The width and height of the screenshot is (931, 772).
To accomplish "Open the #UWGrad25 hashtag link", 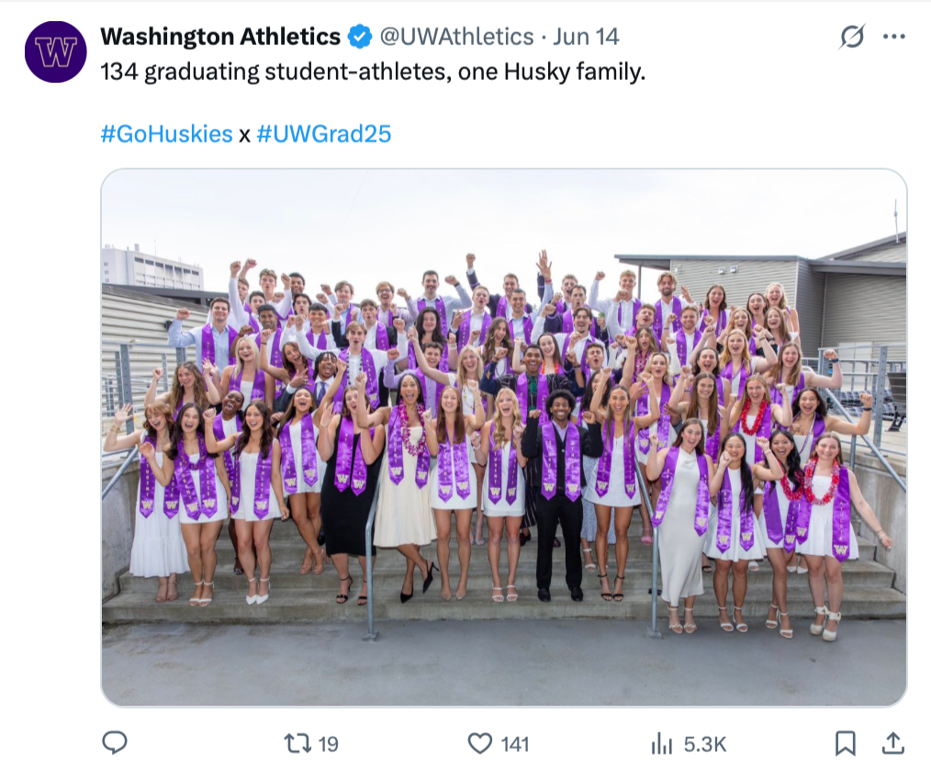I will click(323, 133).
